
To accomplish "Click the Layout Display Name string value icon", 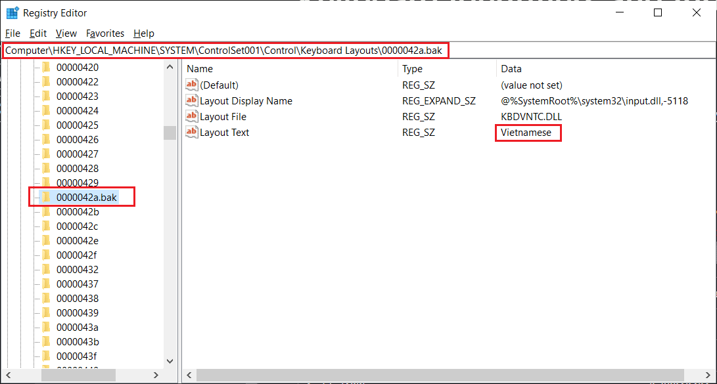I will (192, 100).
